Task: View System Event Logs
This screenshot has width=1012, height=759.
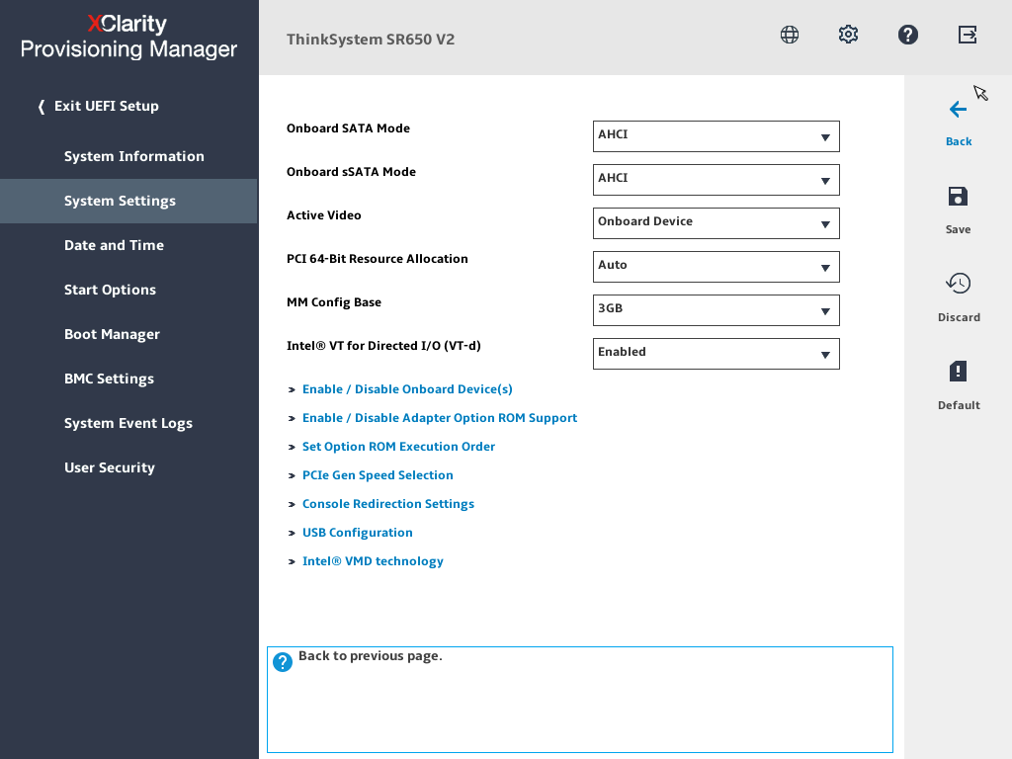Action: 127,423
